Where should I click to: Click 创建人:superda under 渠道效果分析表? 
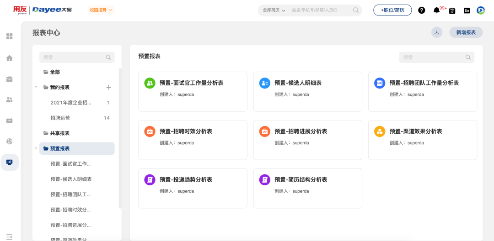407,143
